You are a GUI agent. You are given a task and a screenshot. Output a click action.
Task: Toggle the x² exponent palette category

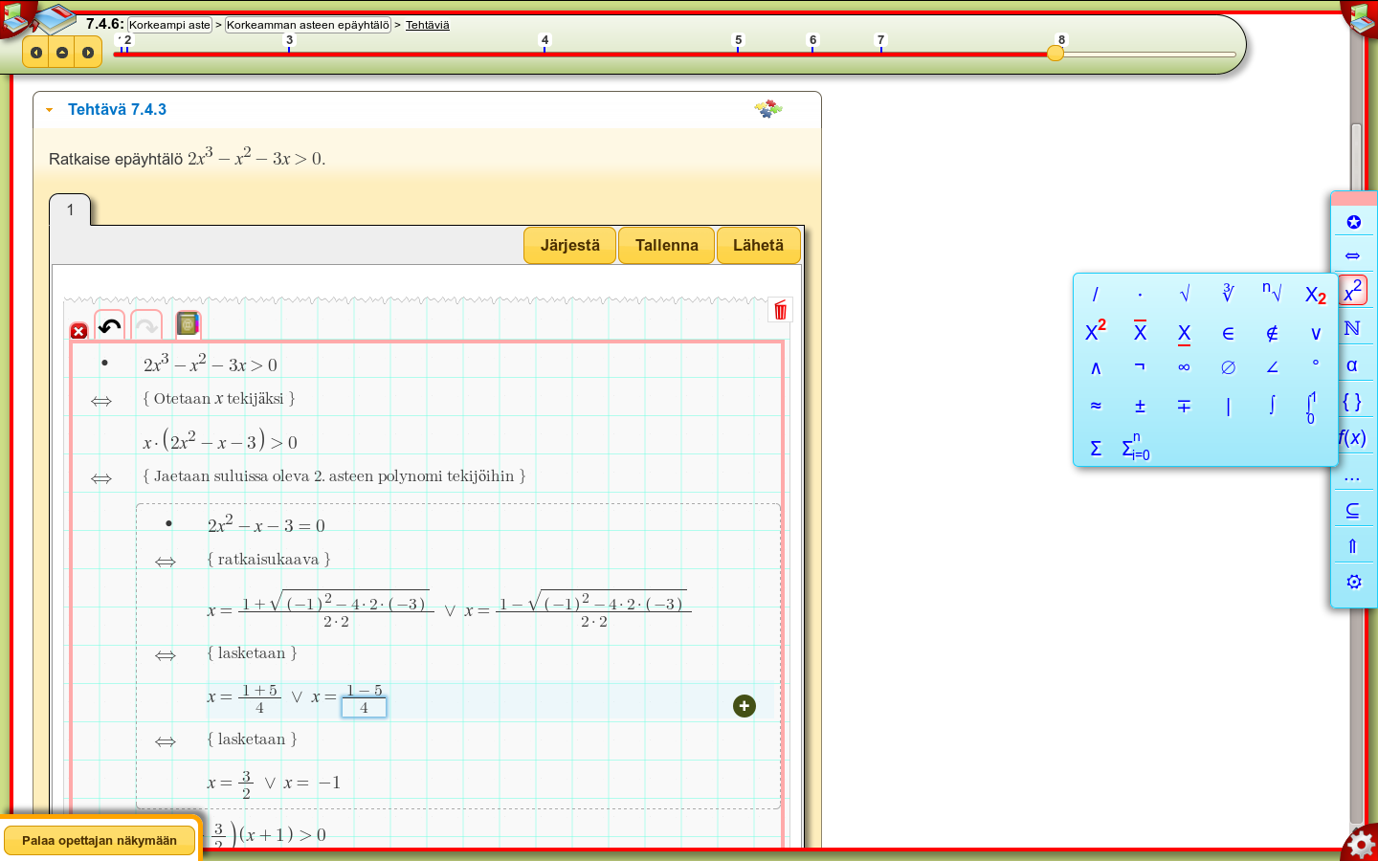tap(1353, 292)
